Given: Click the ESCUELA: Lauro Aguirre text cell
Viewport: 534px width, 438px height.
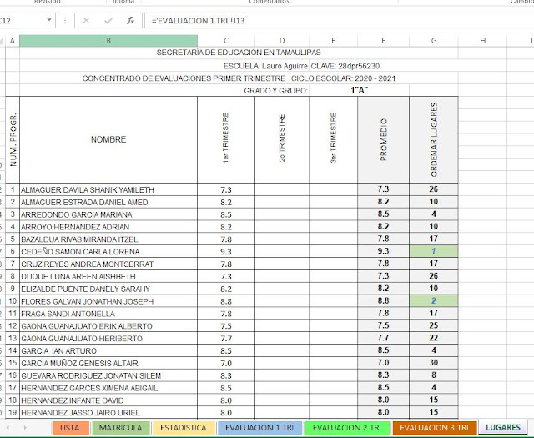Looking at the screenshot, I should 265,66.
